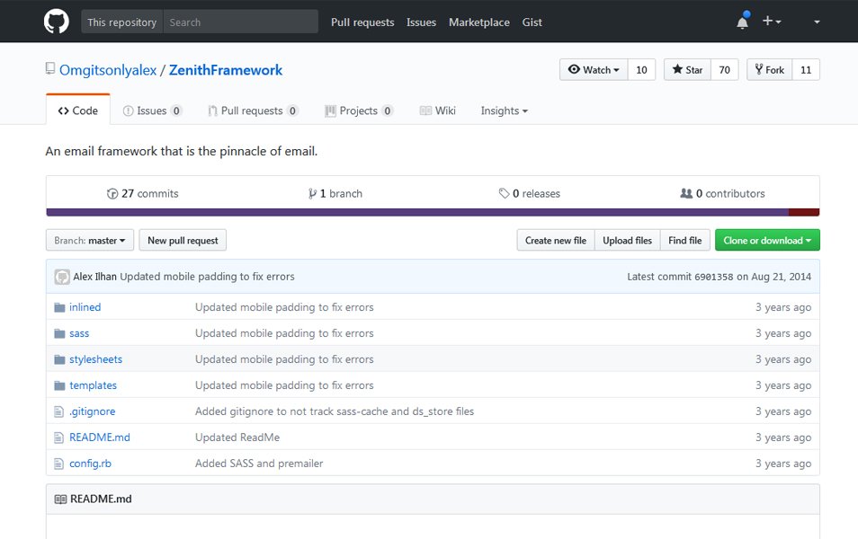Viewport: 858px width, 539px height.
Task: Click the inlined folder icon
Action: (x=59, y=307)
